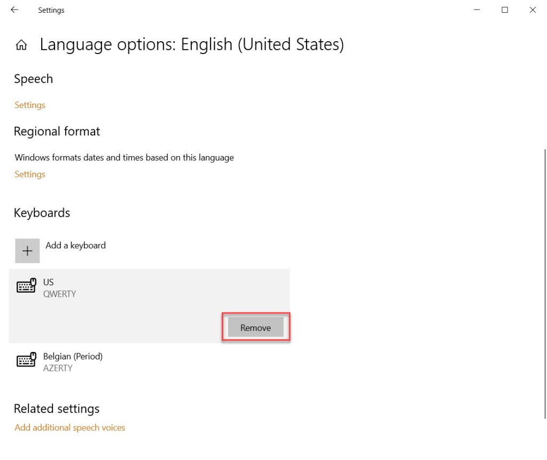Click the QWERTY layout sublabel
This screenshot has width=547, height=460.
(x=59, y=294)
